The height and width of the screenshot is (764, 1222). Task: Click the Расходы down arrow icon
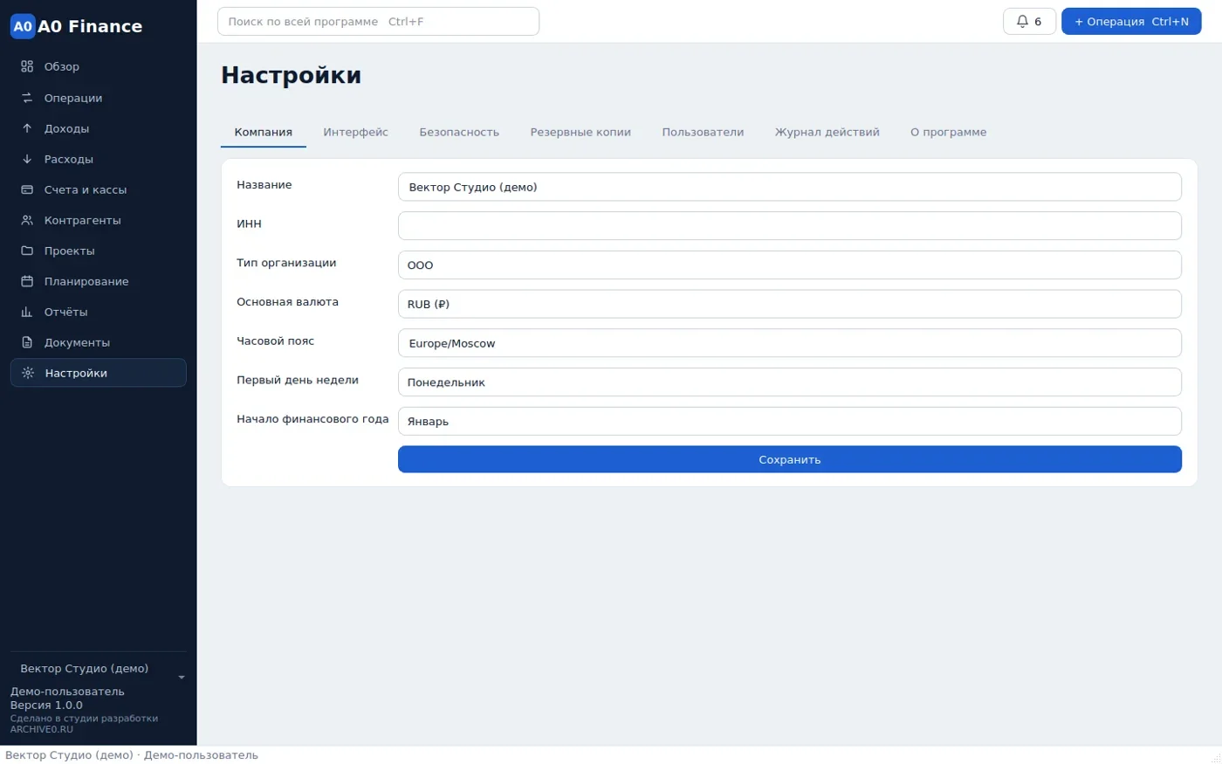pyautogui.click(x=27, y=159)
